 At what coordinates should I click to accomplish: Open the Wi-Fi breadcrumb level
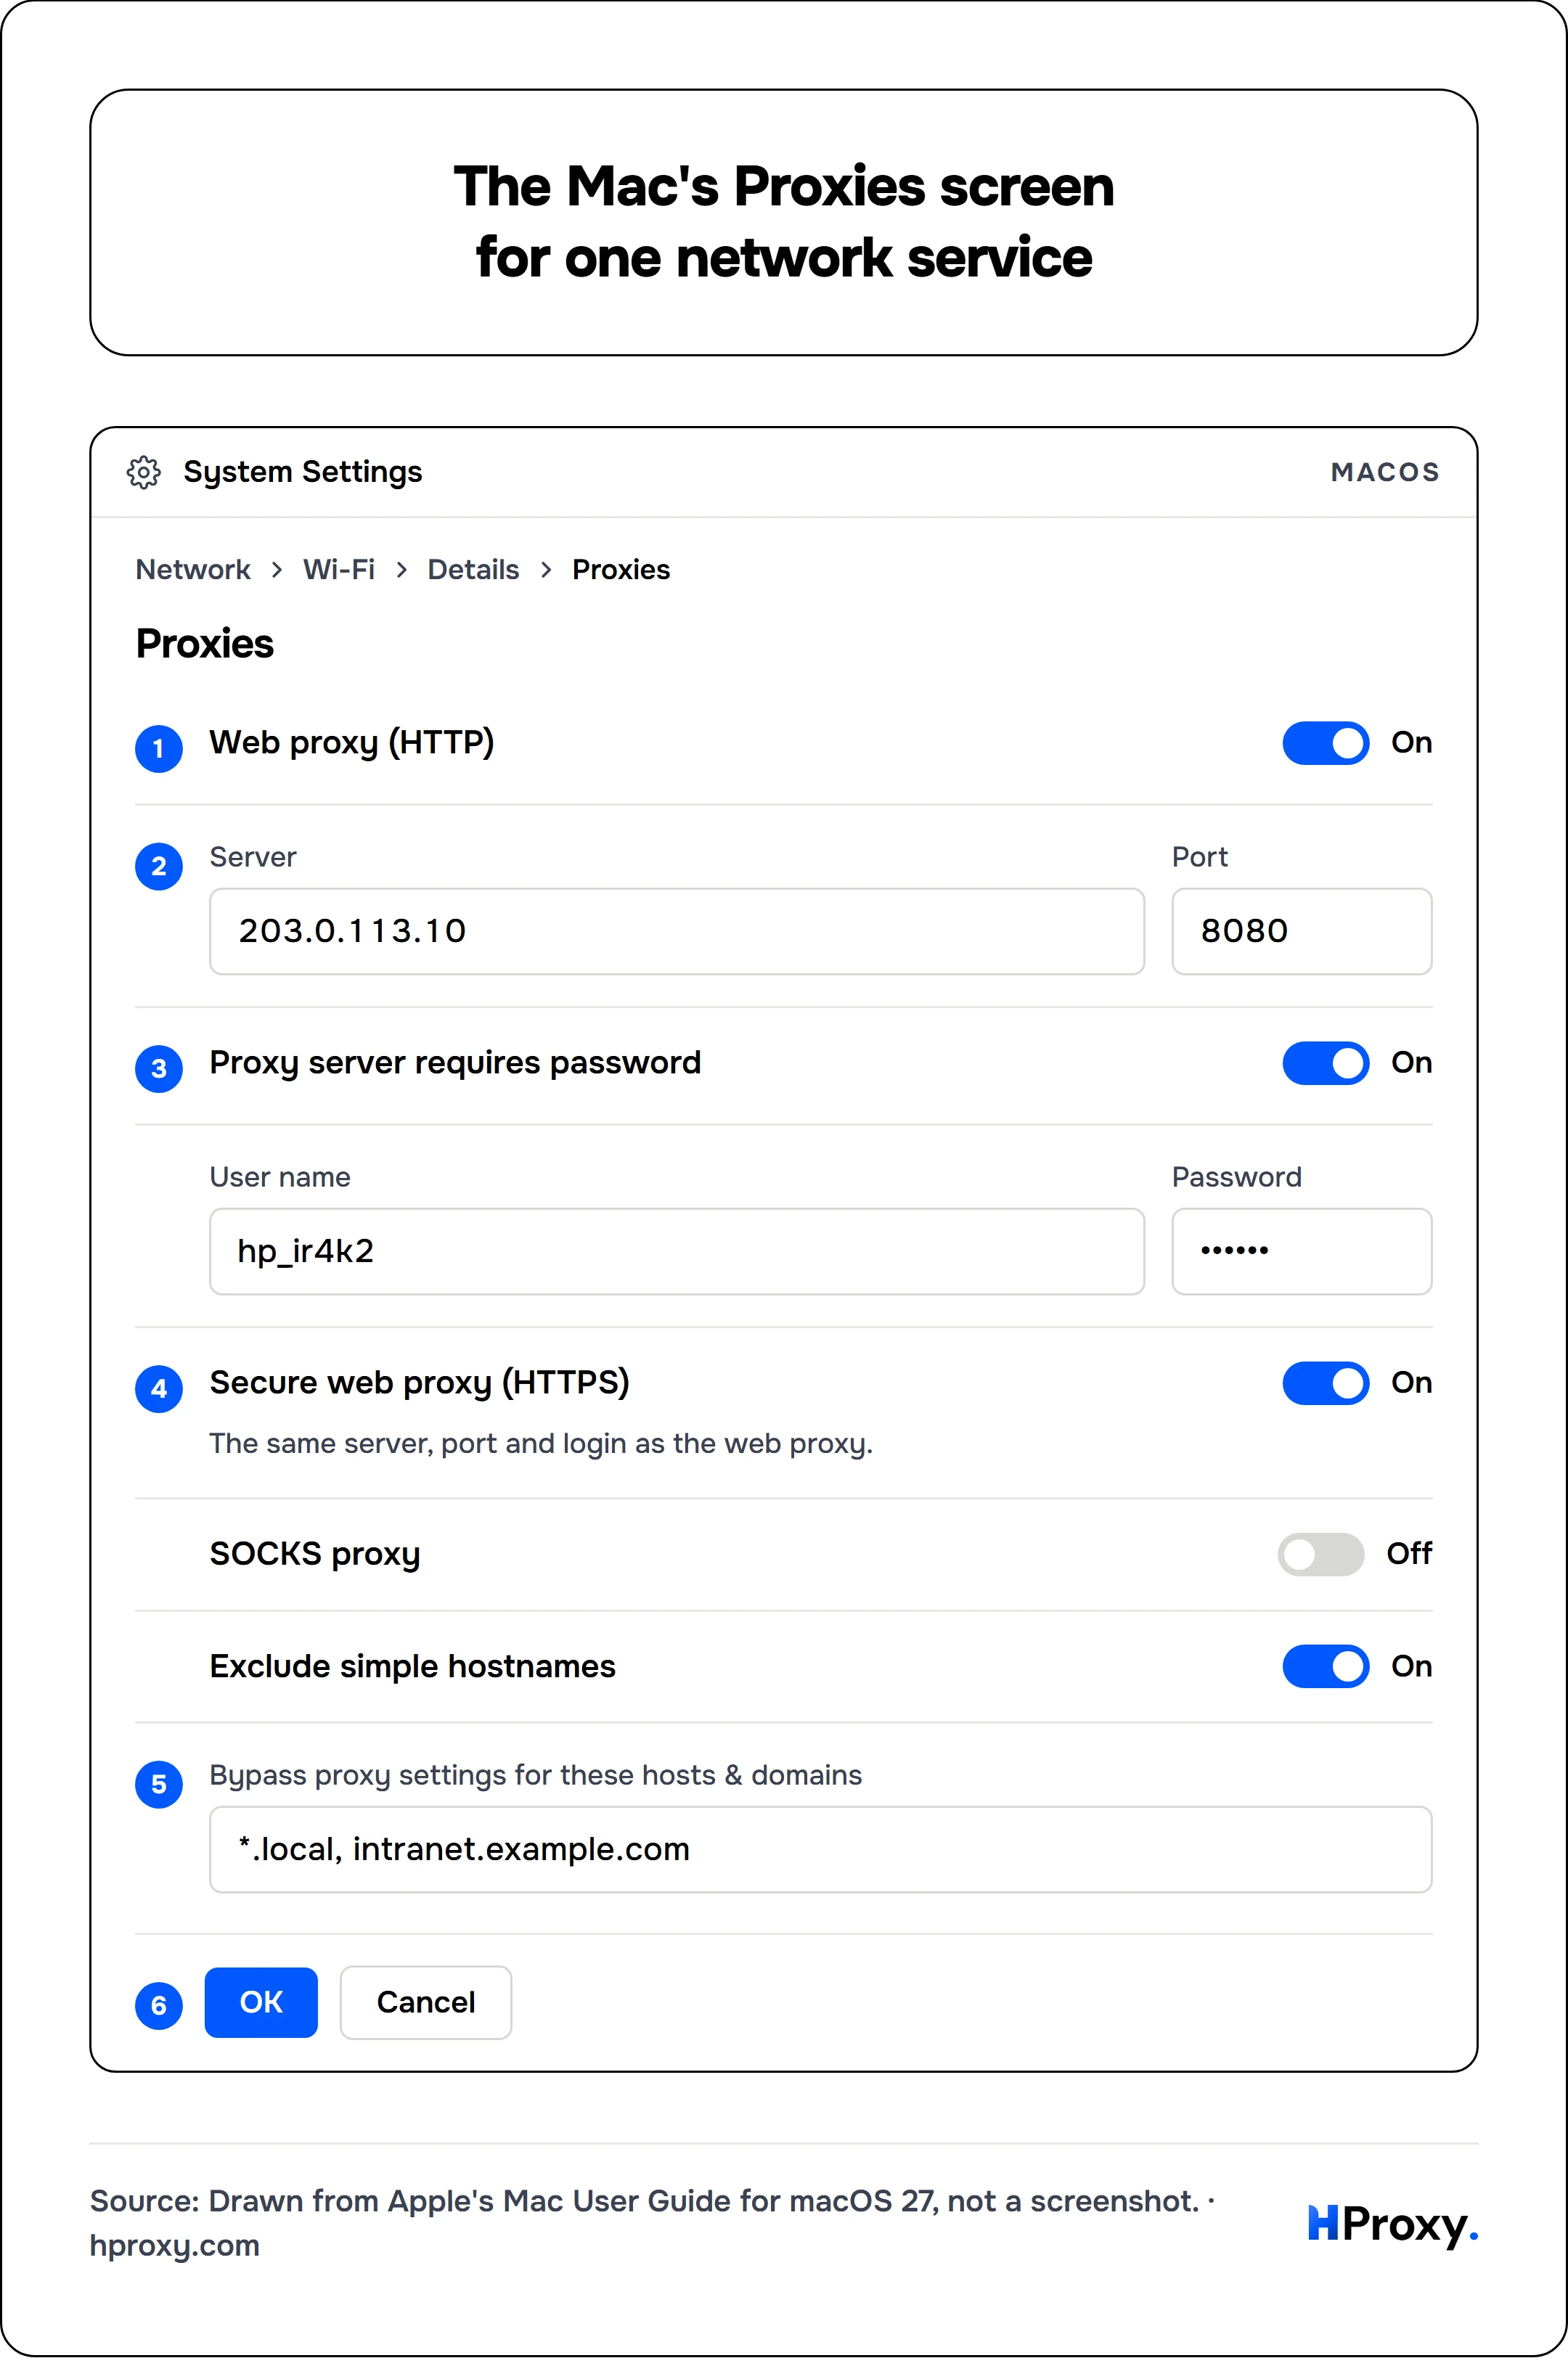339,570
